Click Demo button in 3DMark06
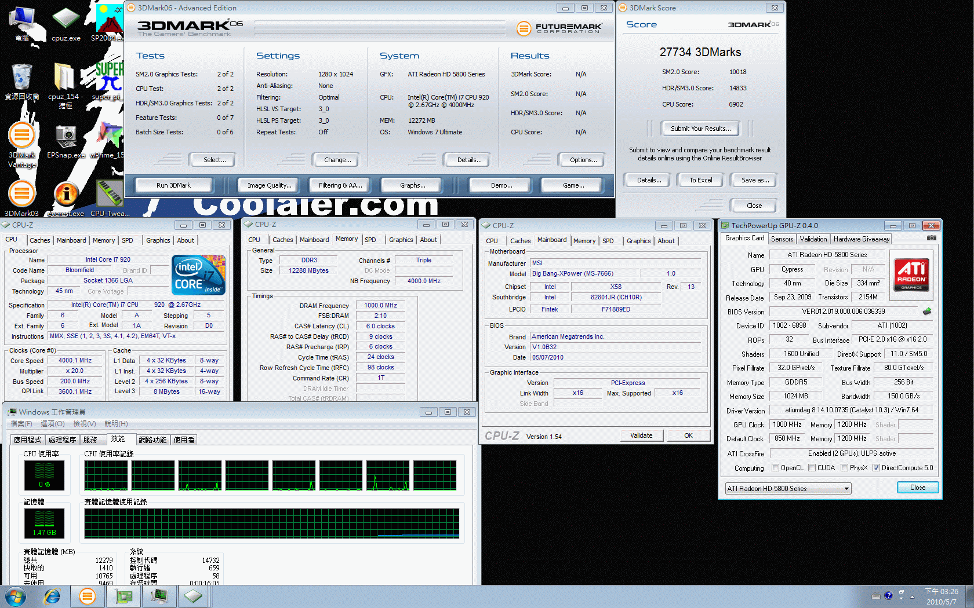This screenshot has height=608, width=974. [x=501, y=185]
